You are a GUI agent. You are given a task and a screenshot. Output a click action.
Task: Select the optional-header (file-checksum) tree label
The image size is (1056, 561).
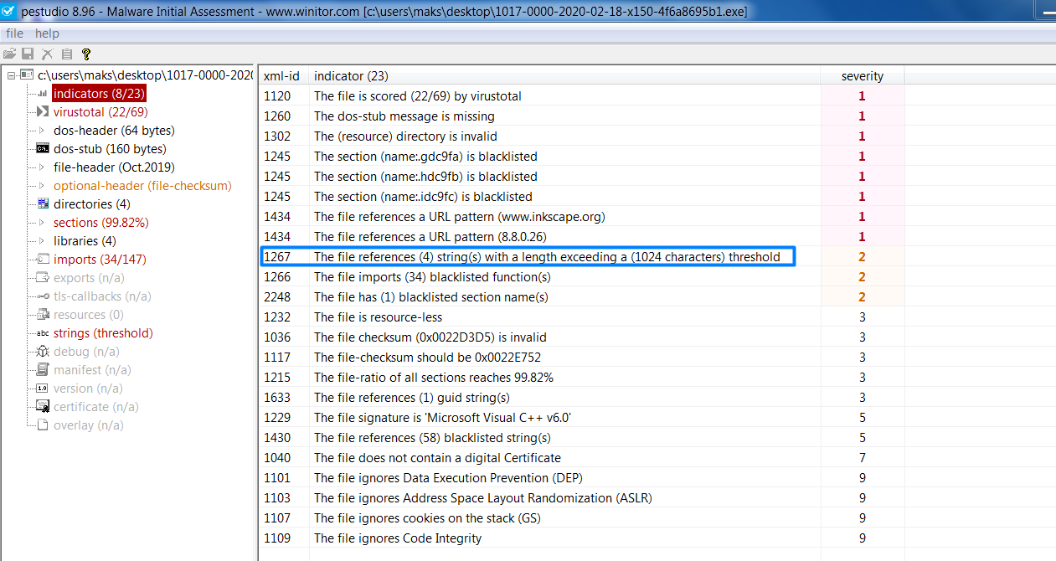coord(142,186)
